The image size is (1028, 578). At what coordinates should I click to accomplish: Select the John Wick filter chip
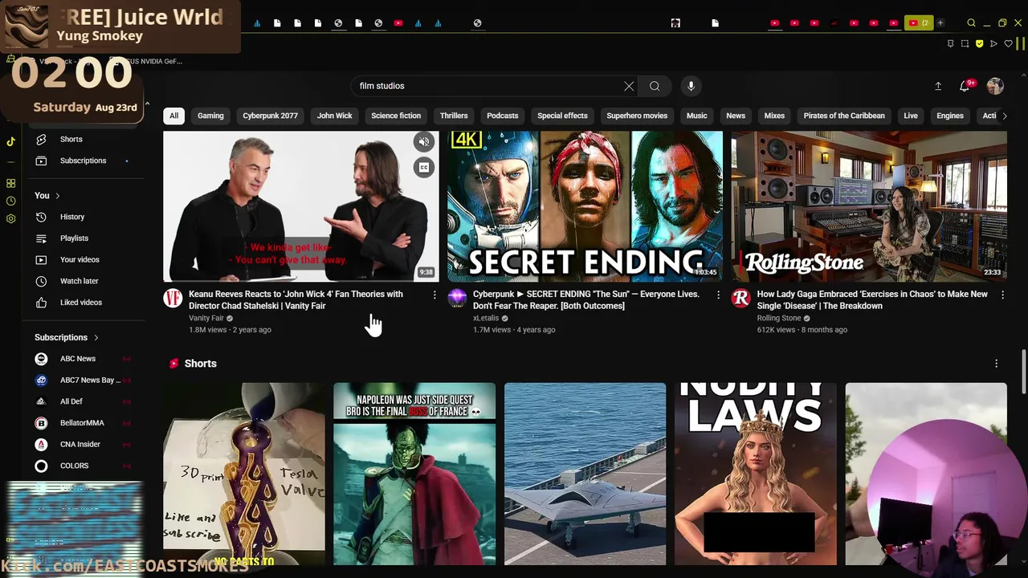pos(334,116)
